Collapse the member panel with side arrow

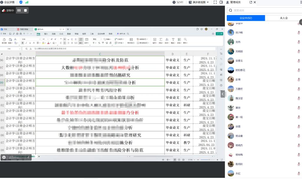pyautogui.click(x=223, y=94)
